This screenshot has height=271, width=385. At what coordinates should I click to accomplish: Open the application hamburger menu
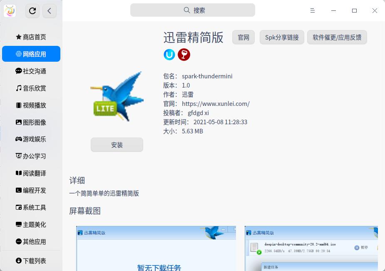click(x=313, y=10)
